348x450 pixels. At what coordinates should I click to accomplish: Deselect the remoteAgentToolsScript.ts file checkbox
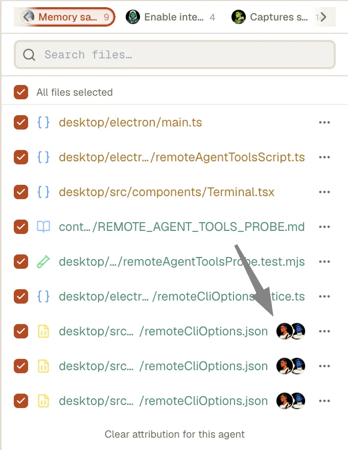[21, 157]
